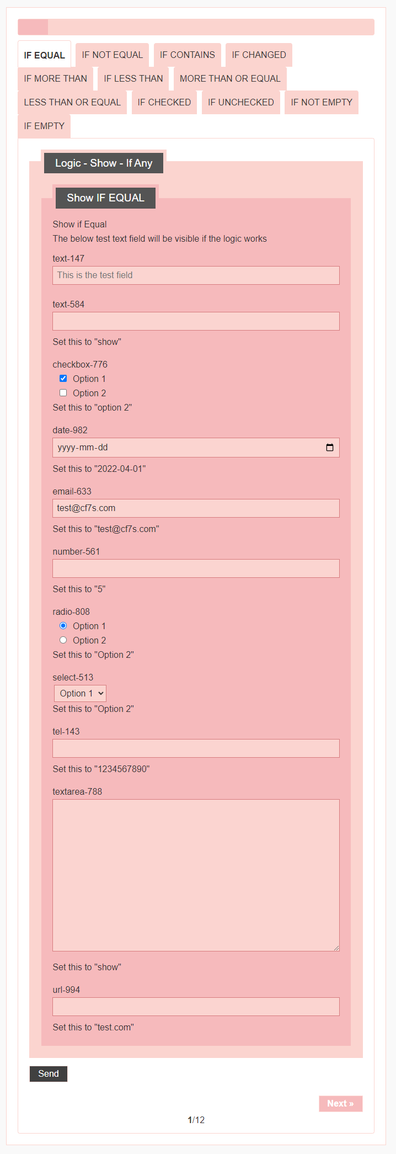The image size is (396, 1154).
Task: Check the Option 1 checkbox in checkbox-776
Action: [63, 379]
